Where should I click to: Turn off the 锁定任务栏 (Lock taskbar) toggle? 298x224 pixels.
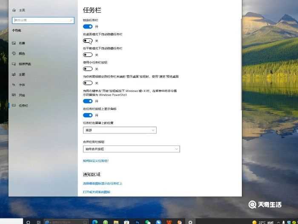pyautogui.click(x=88, y=26)
